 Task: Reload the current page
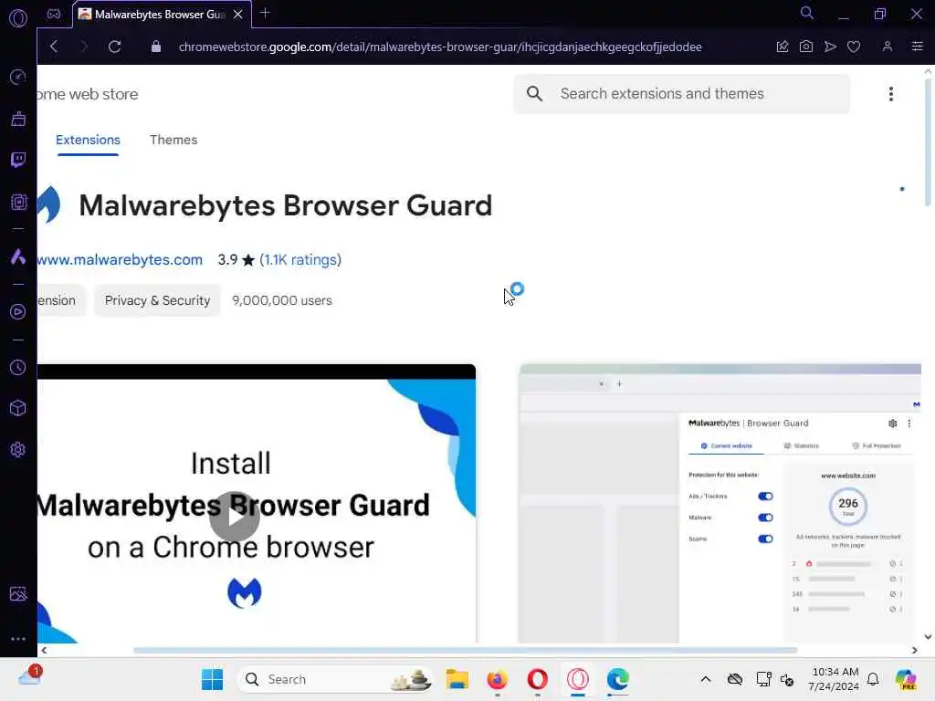(x=114, y=47)
